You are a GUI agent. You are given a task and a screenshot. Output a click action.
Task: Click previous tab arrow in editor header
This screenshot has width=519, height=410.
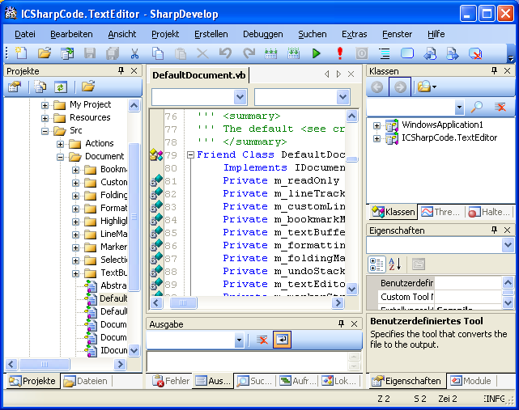(x=326, y=74)
